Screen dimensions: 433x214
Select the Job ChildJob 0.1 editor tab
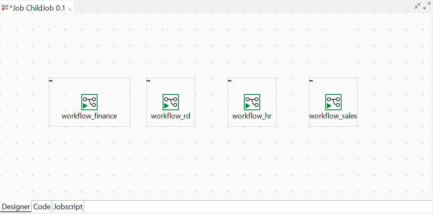click(x=37, y=8)
